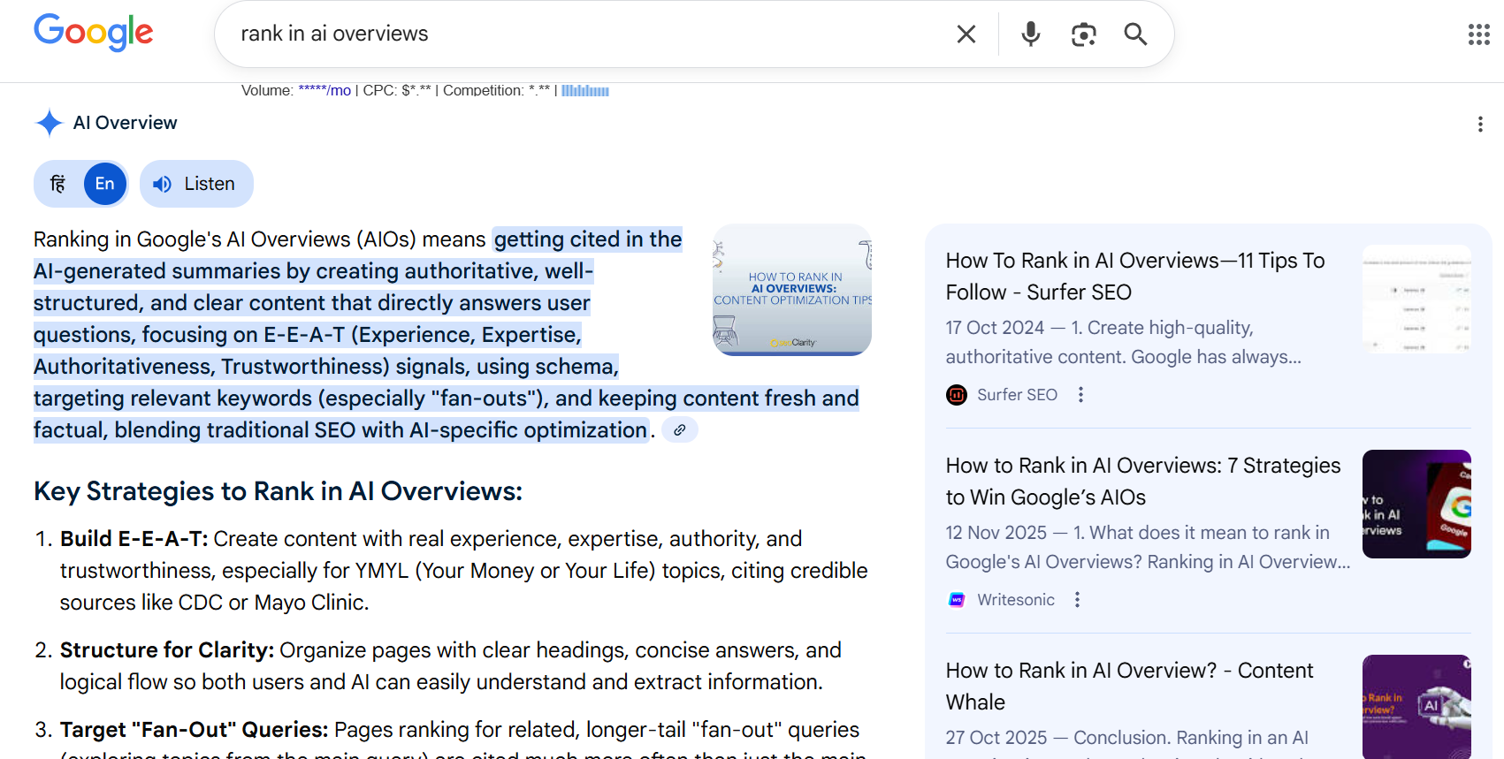Click the Surfer SEO source name
The width and height of the screenshot is (1504, 759).
(x=1017, y=395)
